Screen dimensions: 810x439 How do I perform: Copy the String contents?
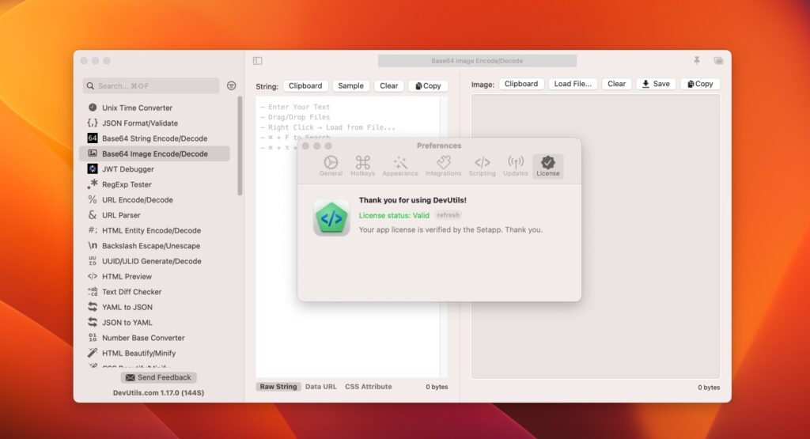pos(428,85)
